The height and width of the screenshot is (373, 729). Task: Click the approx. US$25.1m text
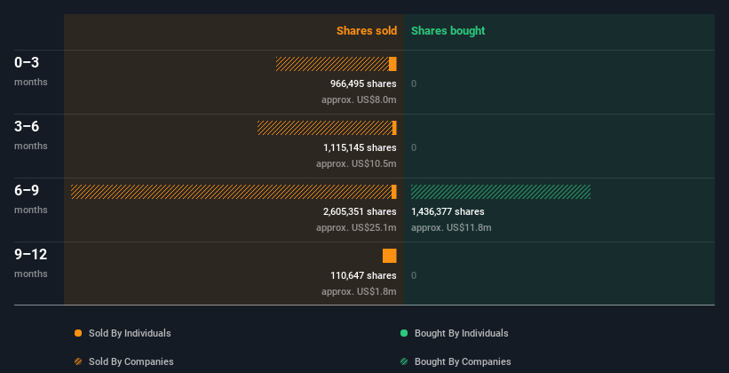(357, 228)
